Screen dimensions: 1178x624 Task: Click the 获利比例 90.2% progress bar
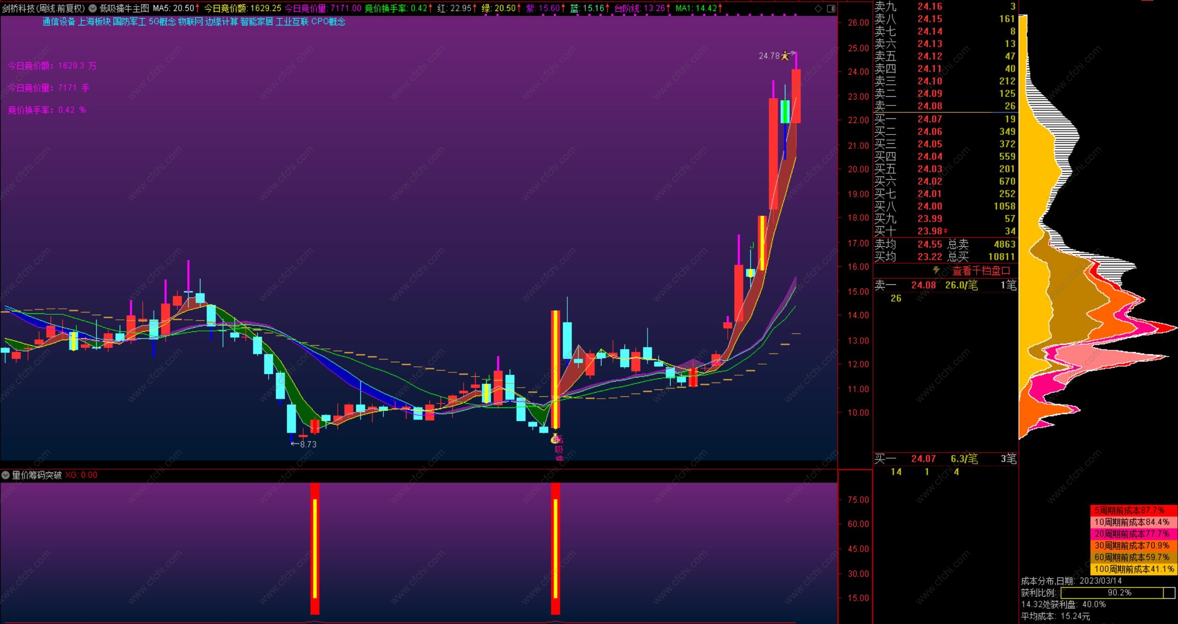(x=1117, y=593)
